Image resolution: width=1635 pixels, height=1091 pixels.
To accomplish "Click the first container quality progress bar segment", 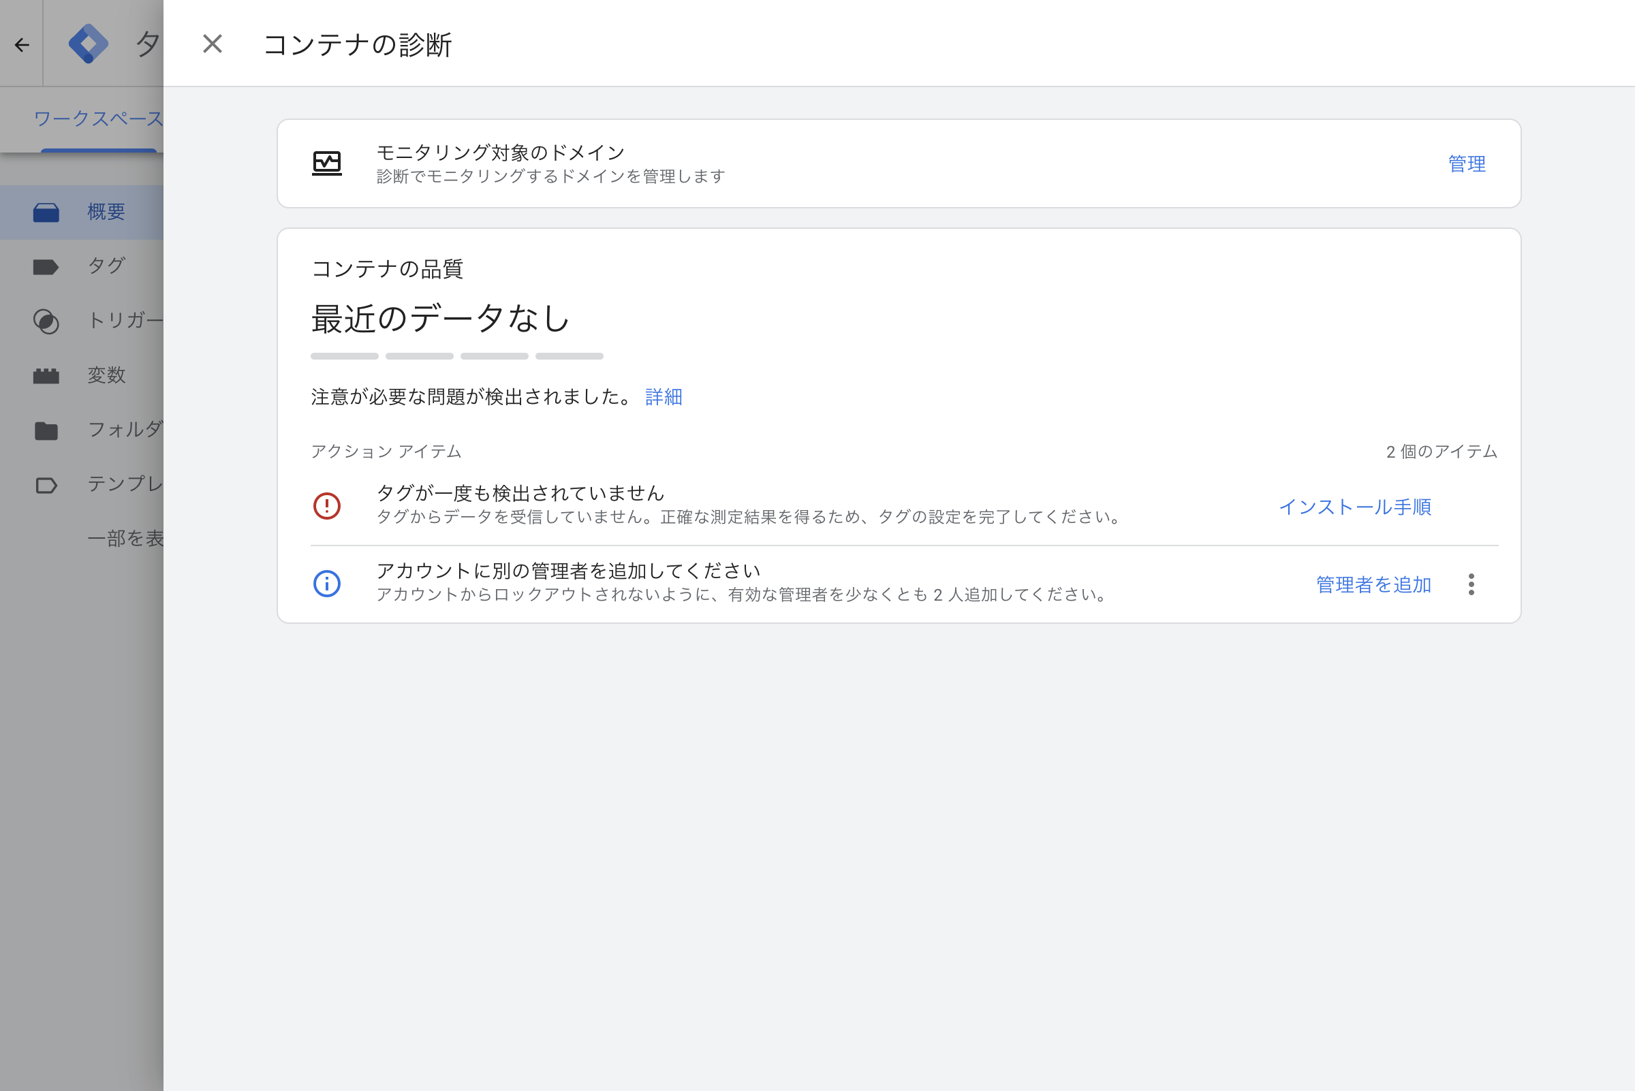I will coord(345,356).
